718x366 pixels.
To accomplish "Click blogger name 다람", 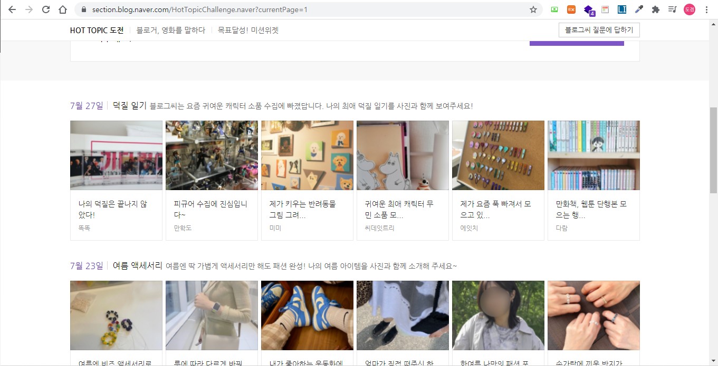I will point(562,228).
